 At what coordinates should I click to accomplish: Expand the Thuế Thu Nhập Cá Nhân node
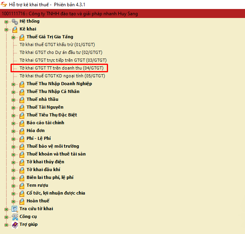[x=13, y=92]
